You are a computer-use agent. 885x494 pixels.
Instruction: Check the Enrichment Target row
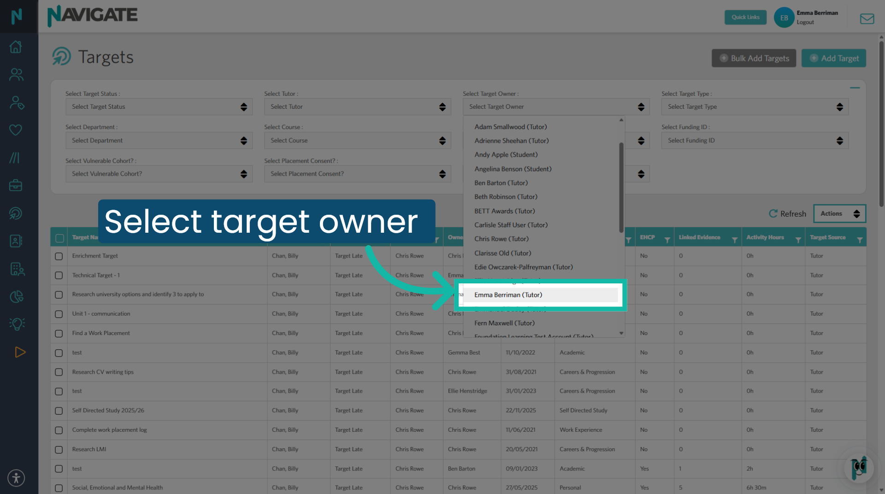59,256
